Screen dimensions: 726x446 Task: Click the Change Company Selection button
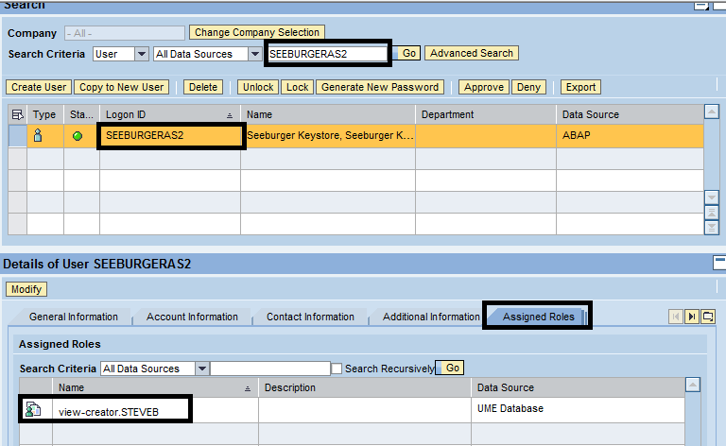(257, 33)
